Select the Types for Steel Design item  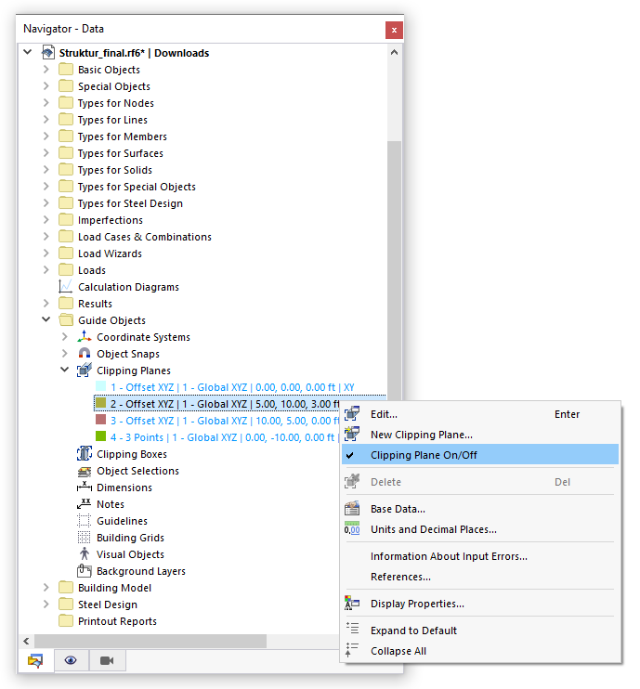tap(130, 203)
